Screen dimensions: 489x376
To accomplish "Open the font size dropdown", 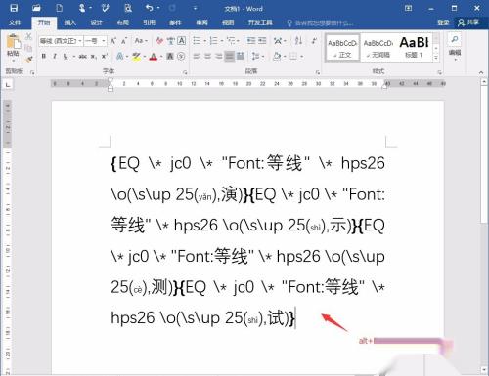I will pos(104,41).
